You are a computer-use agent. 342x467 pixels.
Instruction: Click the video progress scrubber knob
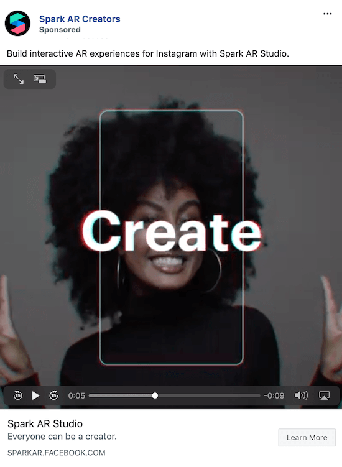[x=155, y=395]
